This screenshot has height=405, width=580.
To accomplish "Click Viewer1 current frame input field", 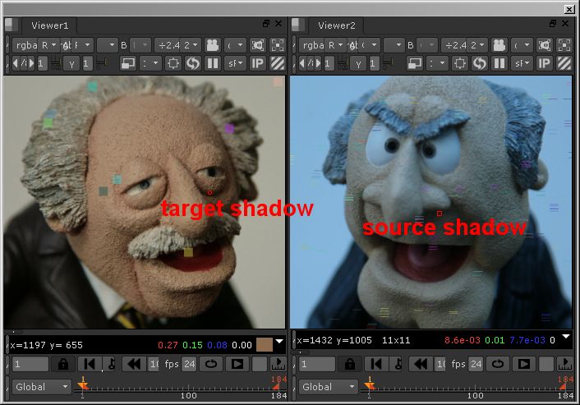I will coord(30,364).
